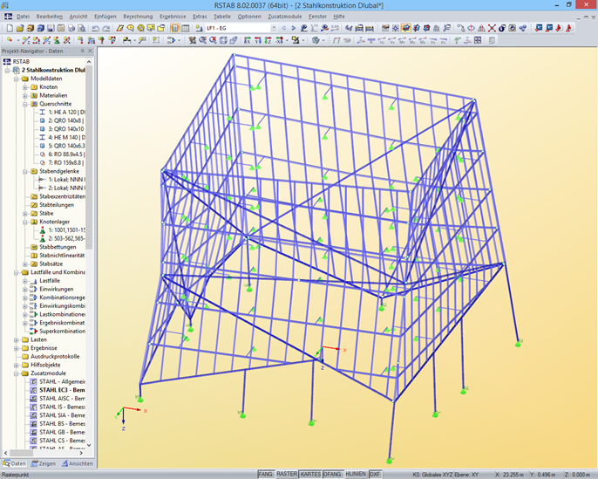Click the four-window arrangement icon
Image resolution: width=598 pixels, height=479 pixels.
point(478,40)
